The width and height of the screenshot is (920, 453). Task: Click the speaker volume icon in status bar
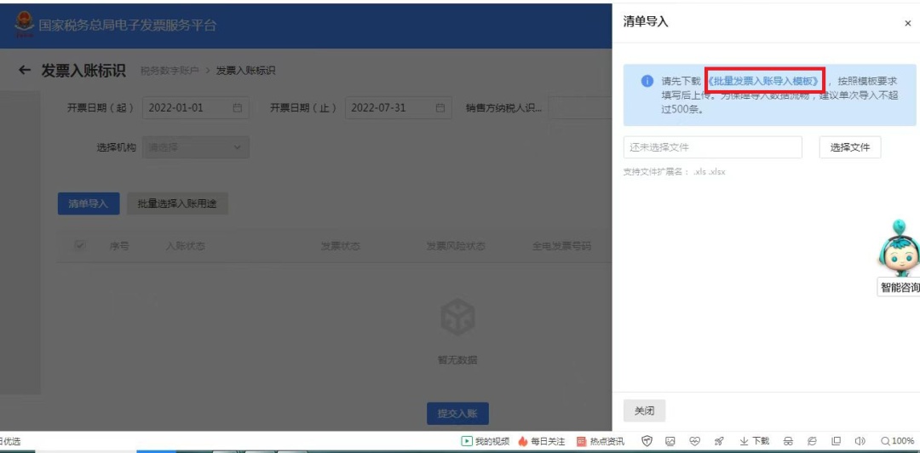tap(860, 441)
